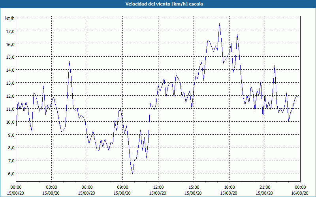Click the chart title 'Velocidad del viento [km/h] escala'
This screenshot has width=316, height=197.
point(164,4)
